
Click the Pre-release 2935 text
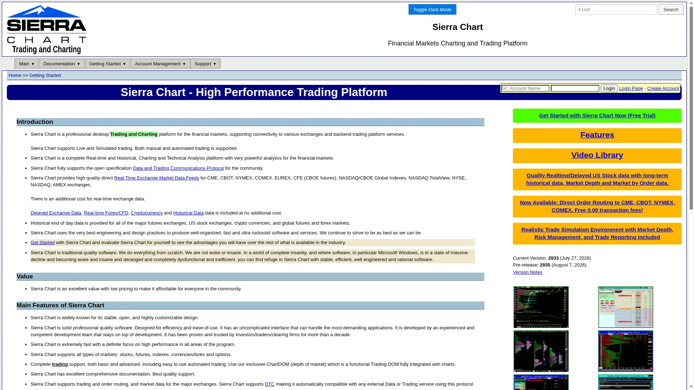pos(549,265)
